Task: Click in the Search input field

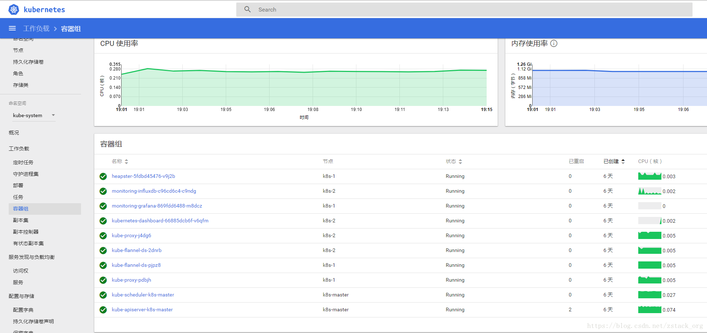Action: pyautogui.click(x=464, y=10)
